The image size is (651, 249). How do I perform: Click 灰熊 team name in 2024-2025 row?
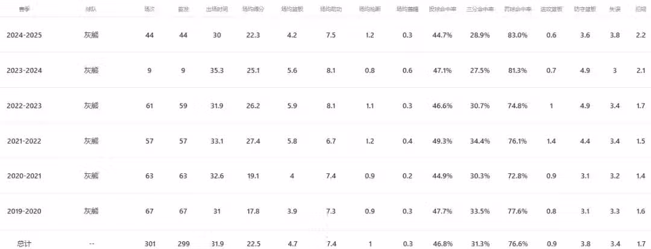point(91,35)
